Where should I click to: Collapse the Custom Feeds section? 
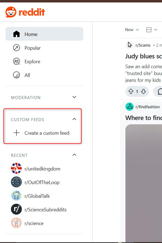[x=74, y=119]
